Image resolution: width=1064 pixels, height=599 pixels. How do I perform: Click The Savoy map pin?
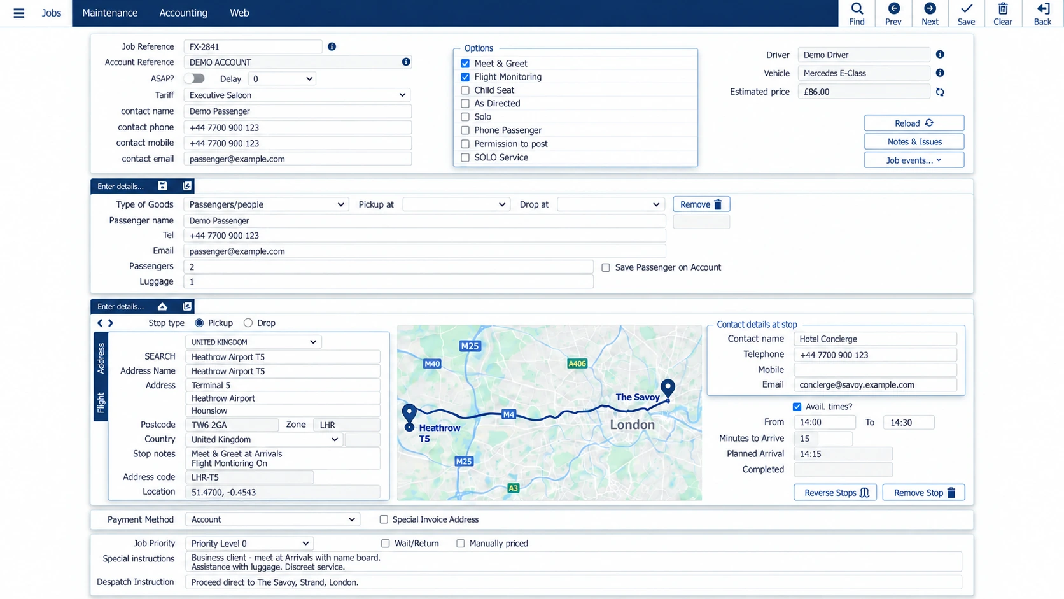point(668,388)
